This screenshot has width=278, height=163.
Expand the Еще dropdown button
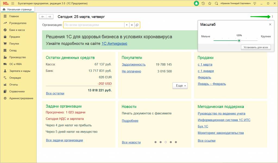coord(180,86)
